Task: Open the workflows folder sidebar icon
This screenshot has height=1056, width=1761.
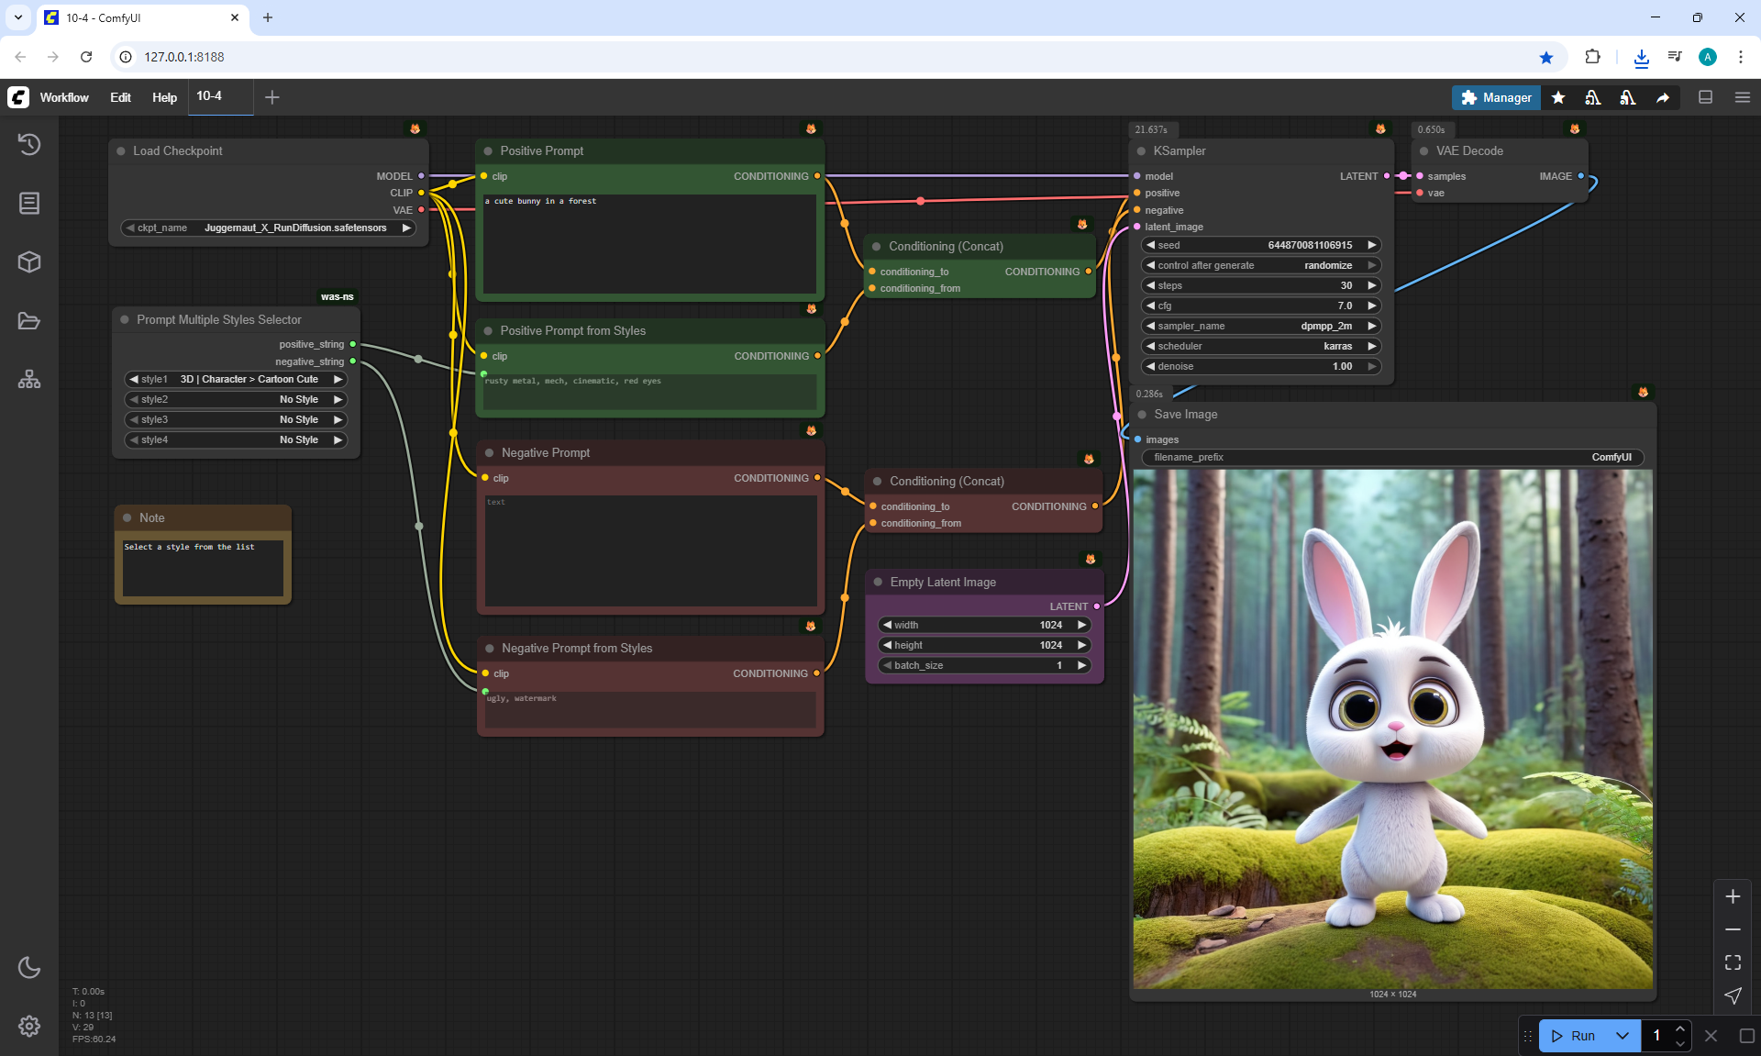Action: (x=29, y=321)
